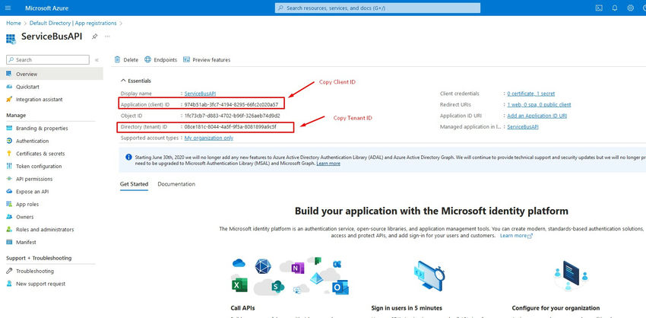Click the sidebar Search field
The height and width of the screenshot is (318, 646).
(x=48, y=60)
